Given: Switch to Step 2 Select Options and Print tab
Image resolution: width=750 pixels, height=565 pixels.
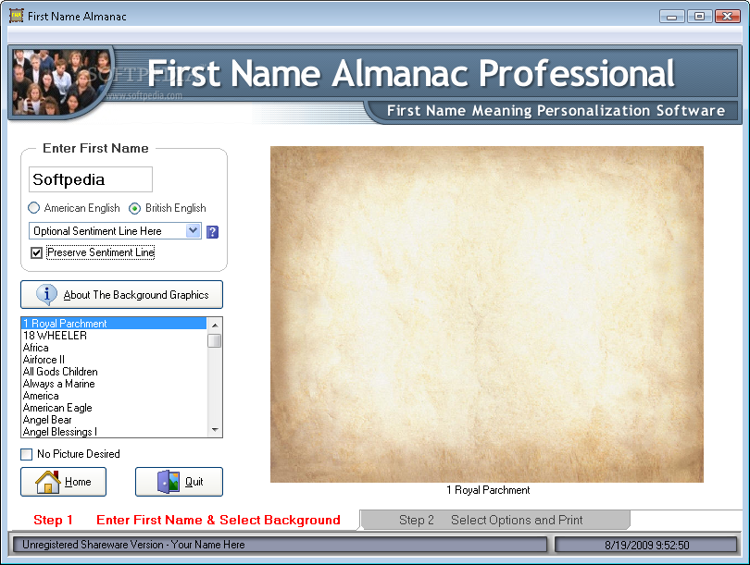Looking at the screenshot, I should (x=495, y=520).
